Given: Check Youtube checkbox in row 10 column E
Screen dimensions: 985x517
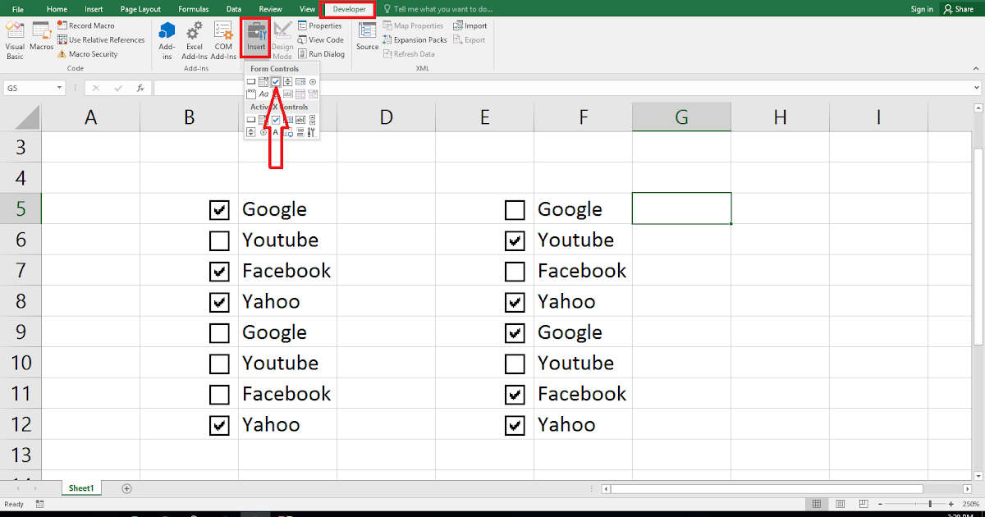Looking at the screenshot, I should click(515, 364).
